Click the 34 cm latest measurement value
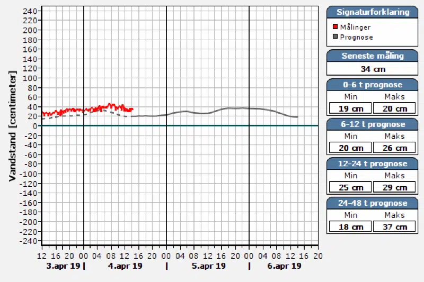This screenshot has width=424, height=282. click(373, 69)
